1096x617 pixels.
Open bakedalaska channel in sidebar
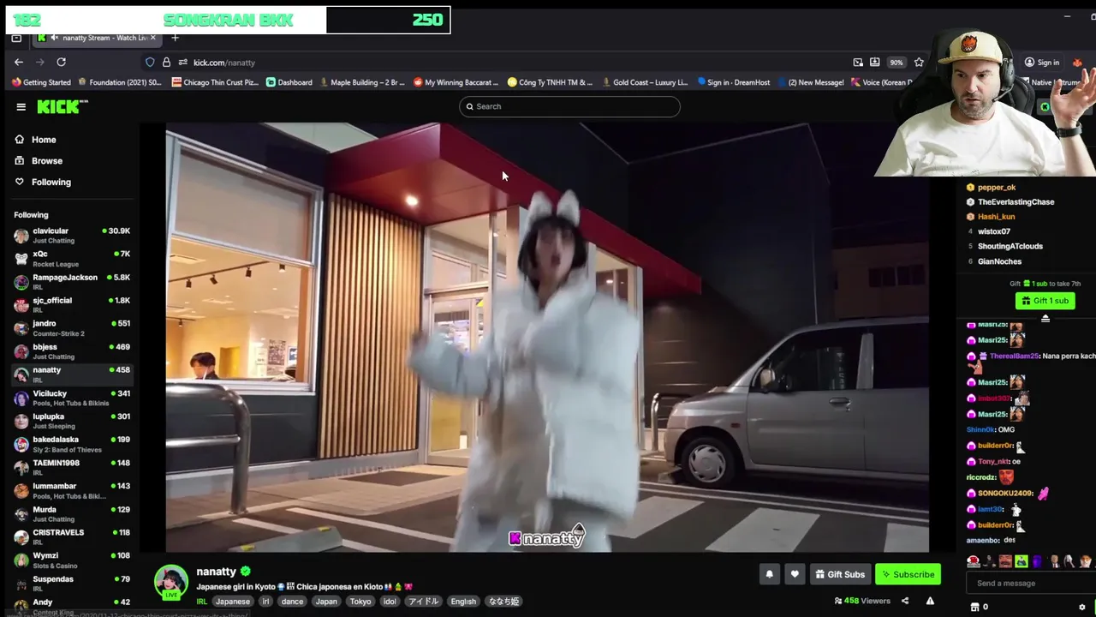pos(72,443)
